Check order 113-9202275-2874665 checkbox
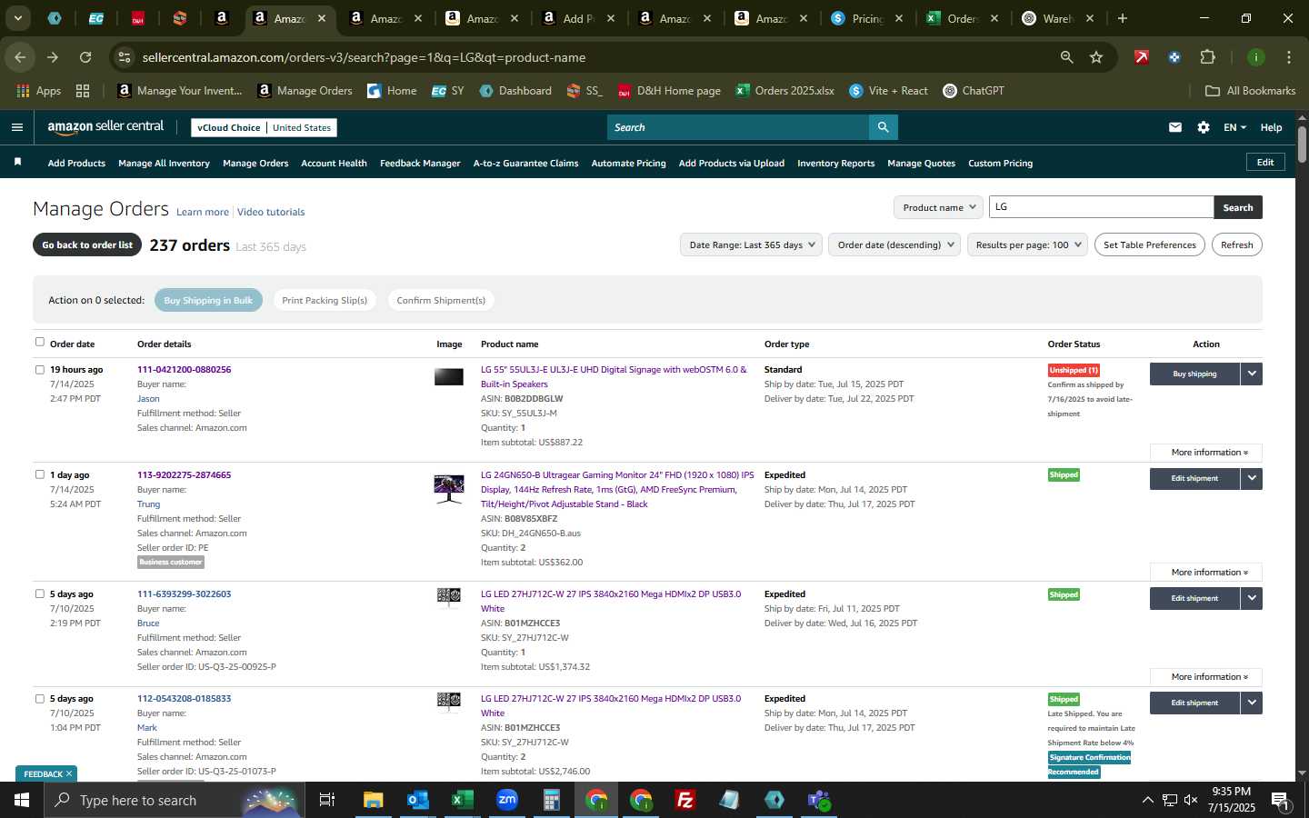This screenshot has width=1309, height=818. point(39,474)
